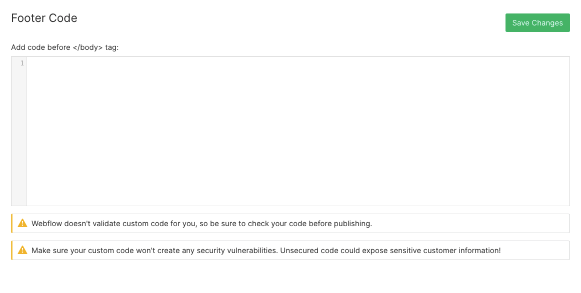Click the blank bottom area inside the code editor

[x=298, y=192]
